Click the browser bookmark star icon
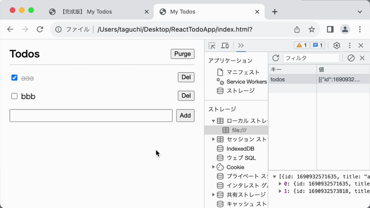This screenshot has width=370, height=208. click(312, 29)
